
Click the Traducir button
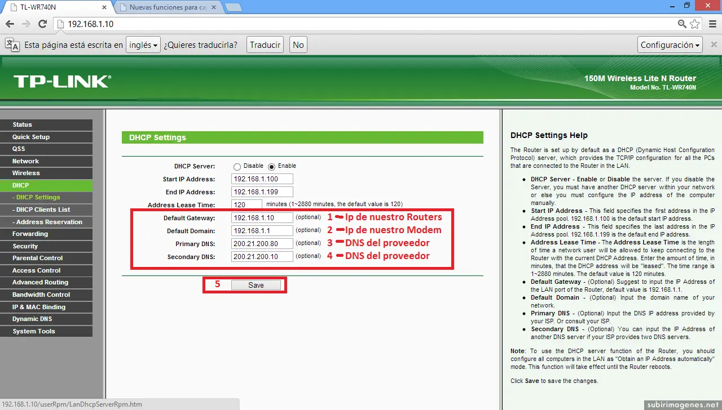click(265, 44)
